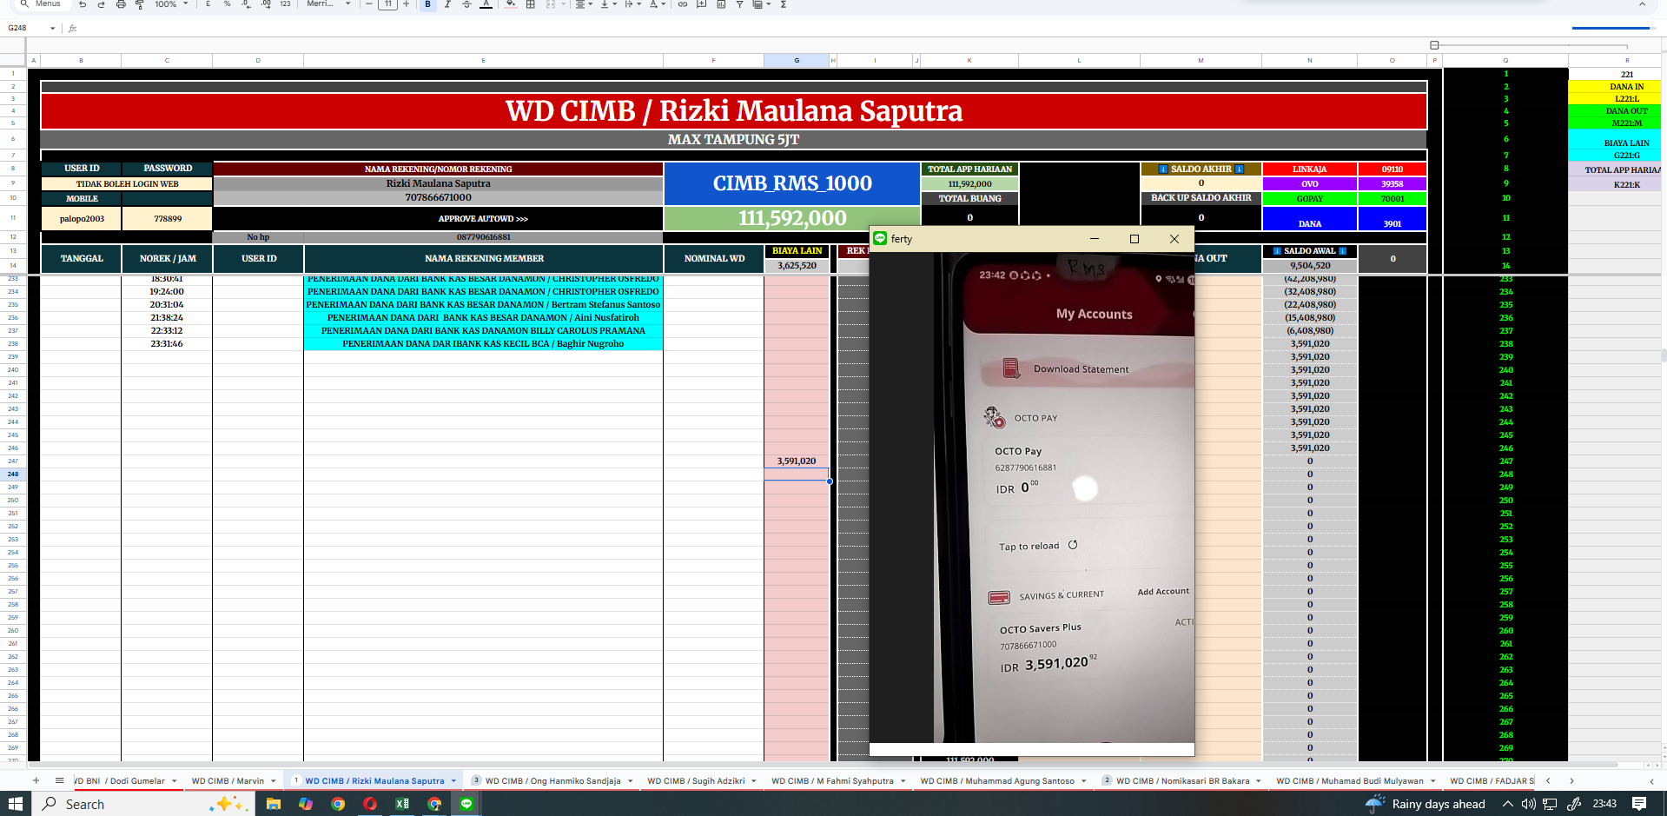Click the password cell 778899
1667x816 pixels.
coord(168,218)
